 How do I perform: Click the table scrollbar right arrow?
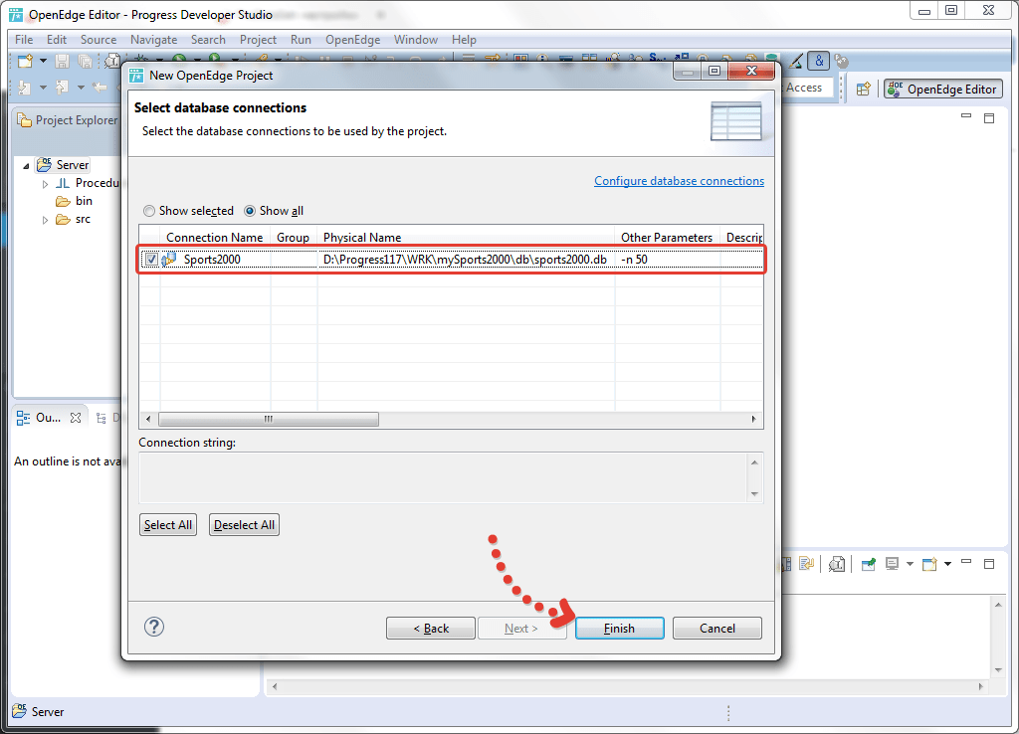[754, 419]
